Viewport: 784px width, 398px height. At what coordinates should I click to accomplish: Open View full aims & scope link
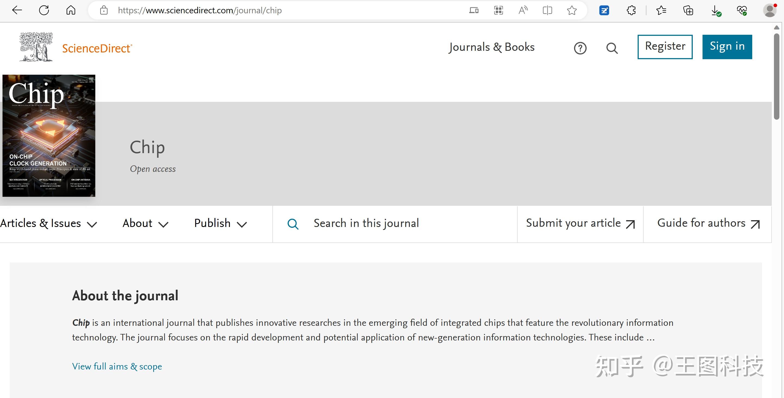point(117,366)
